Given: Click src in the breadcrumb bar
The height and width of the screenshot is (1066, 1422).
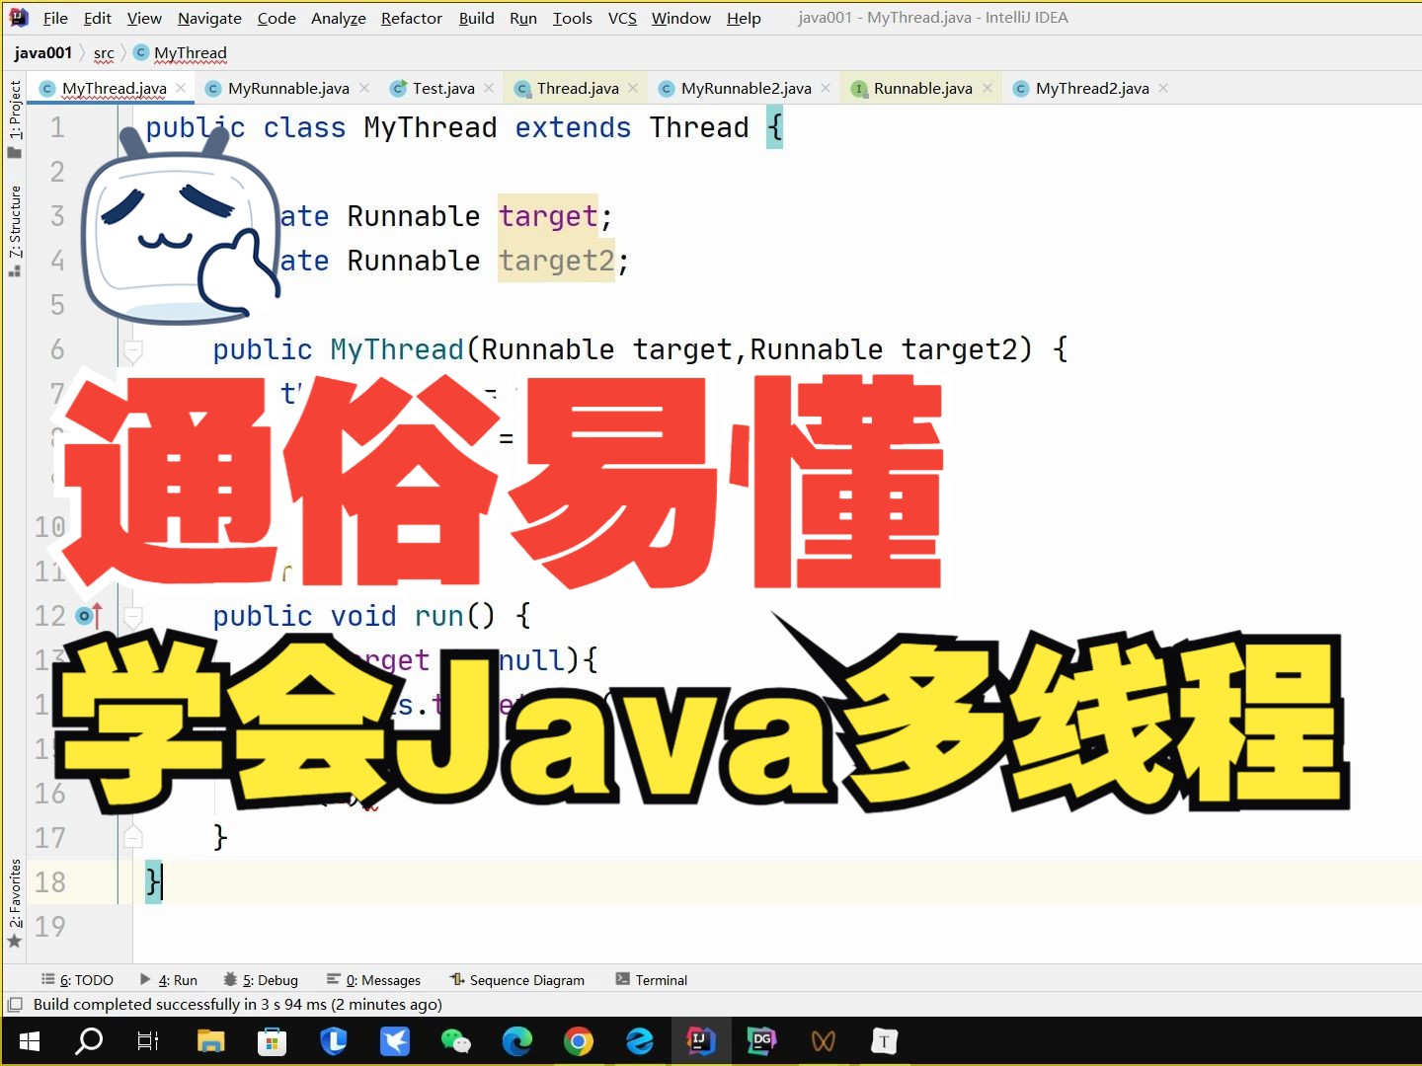Looking at the screenshot, I should 103,52.
